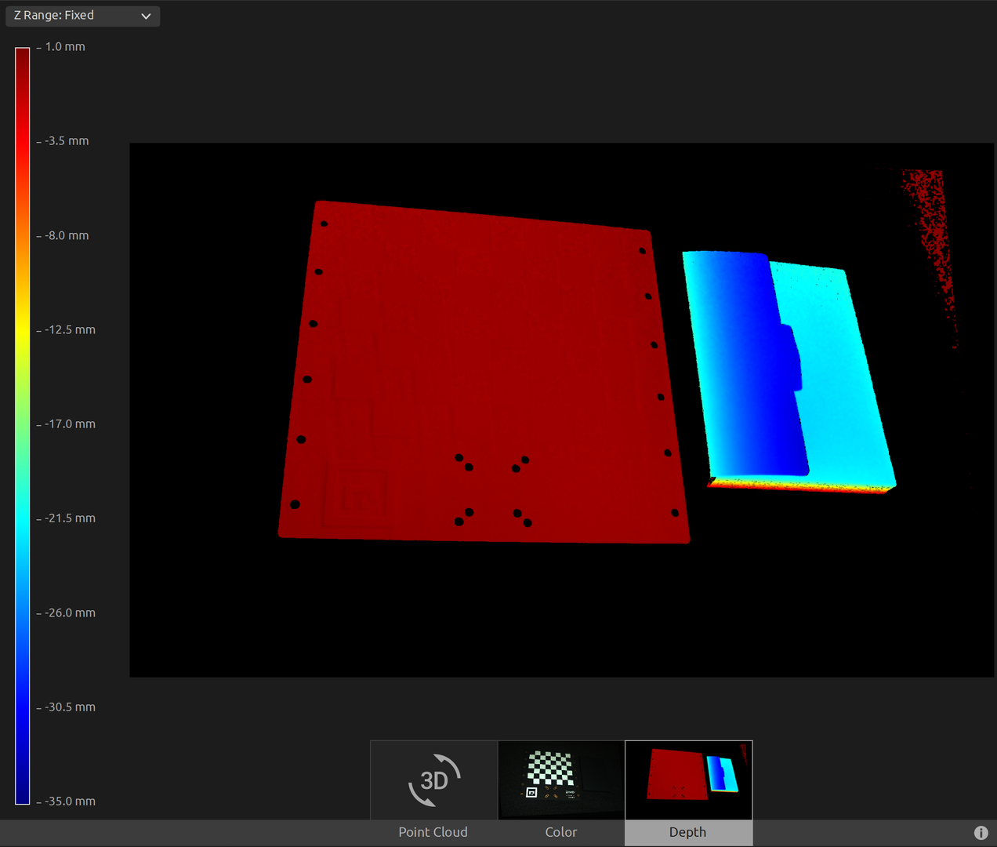Viewport: 997px width, 847px height.
Task: Open the Z Range: Fixed dropdown
Action: coord(82,16)
